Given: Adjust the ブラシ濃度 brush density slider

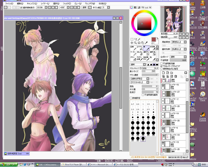Looking at the screenshot, I should click(150, 75).
